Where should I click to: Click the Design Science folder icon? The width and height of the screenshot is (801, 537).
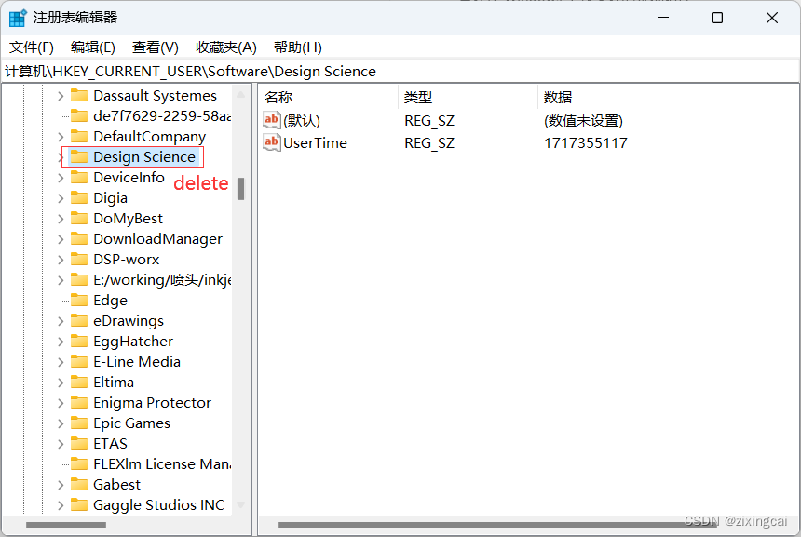(78, 156)
